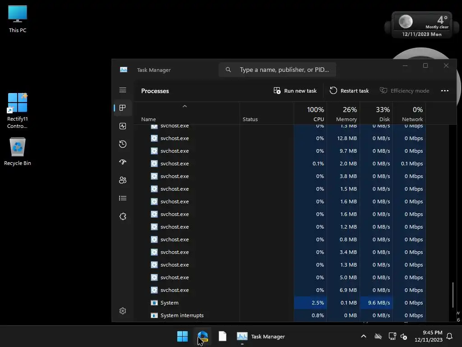Open the three-dot more options menu
This screenshot has width=462, height=347.
tap(444, 90)
